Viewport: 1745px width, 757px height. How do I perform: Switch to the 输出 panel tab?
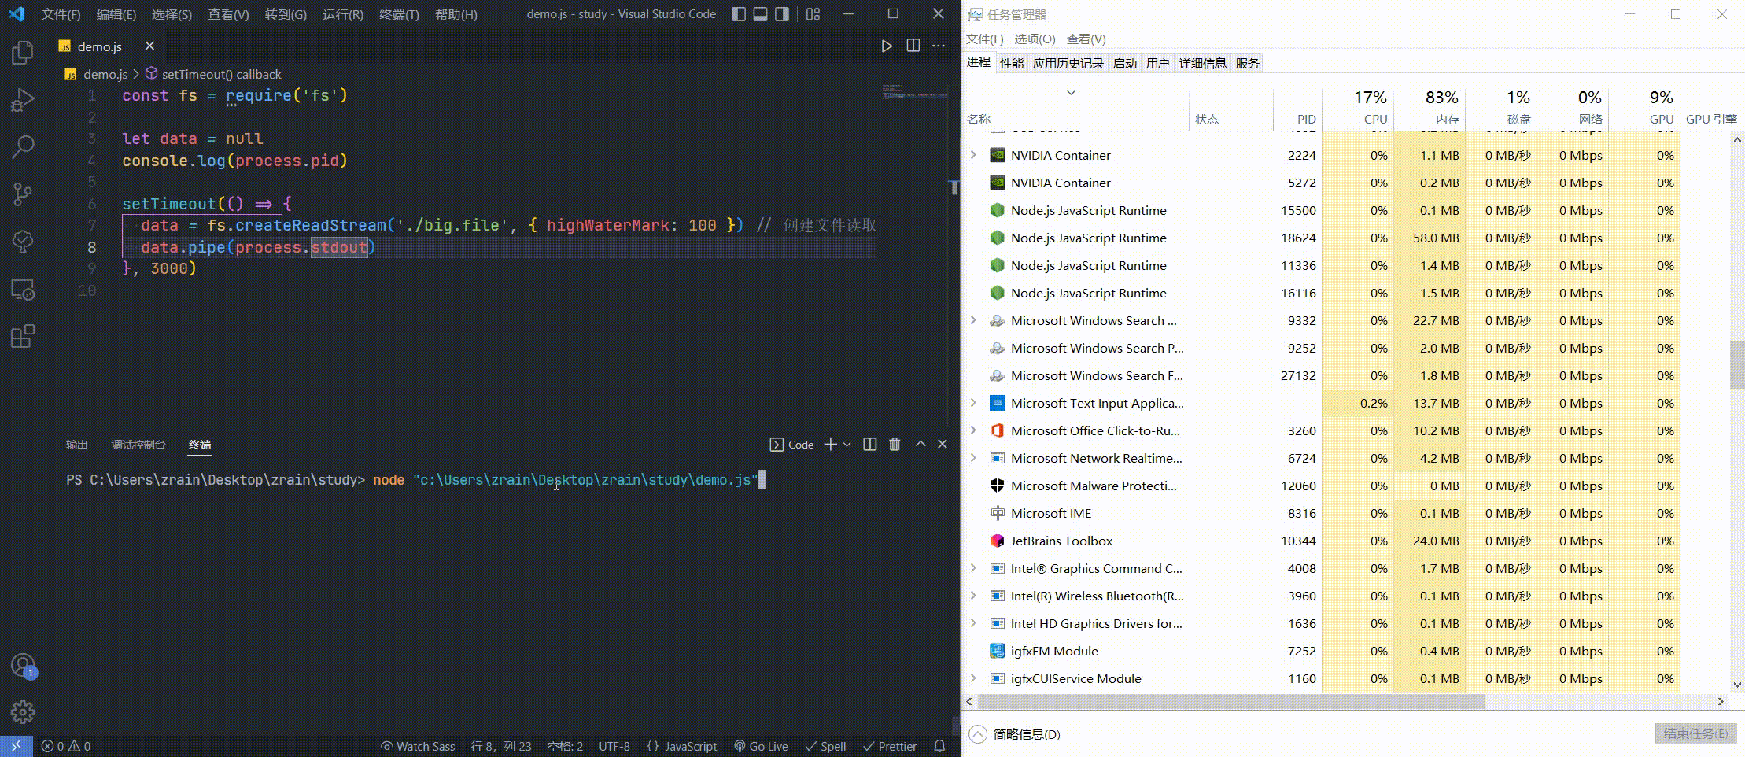click(x=76, y=445)
